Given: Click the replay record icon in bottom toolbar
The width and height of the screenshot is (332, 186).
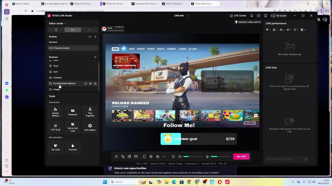Looking at the screenshot, I should point(157,157).
